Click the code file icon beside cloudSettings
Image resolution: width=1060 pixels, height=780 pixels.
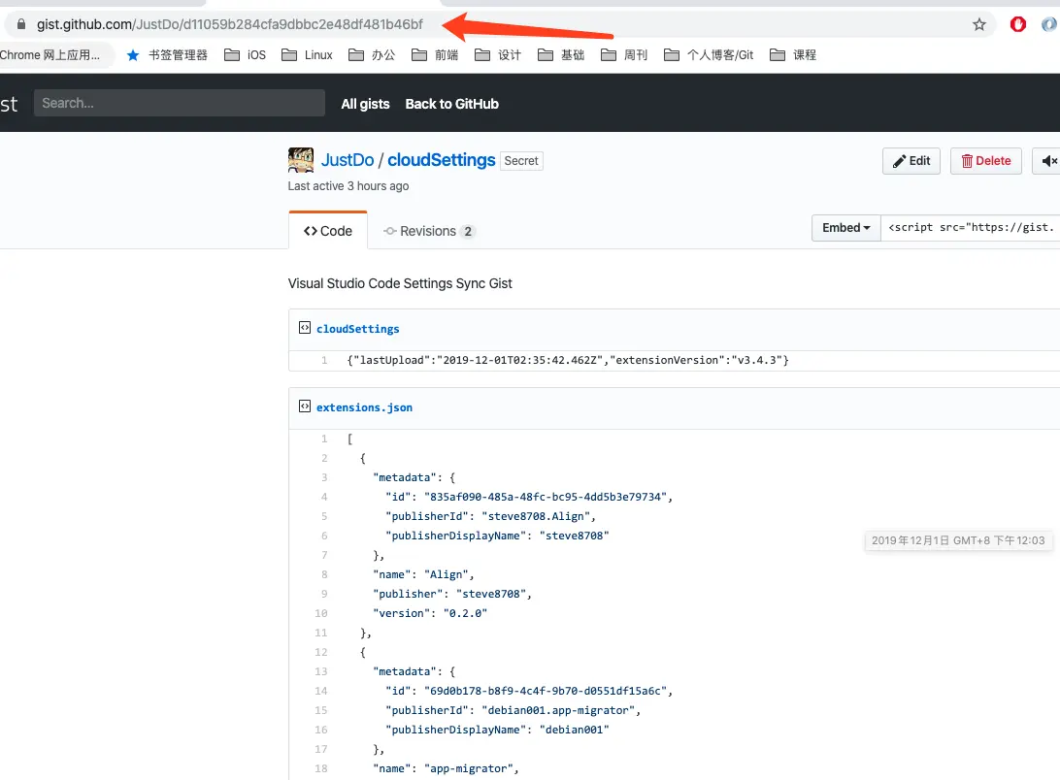(x=305, y=328)
